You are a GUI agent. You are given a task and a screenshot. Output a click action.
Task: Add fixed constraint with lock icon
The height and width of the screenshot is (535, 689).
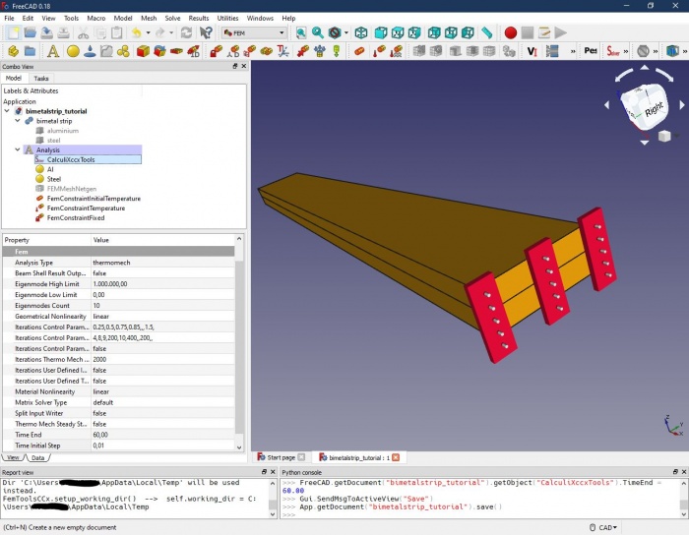[216, 51]
